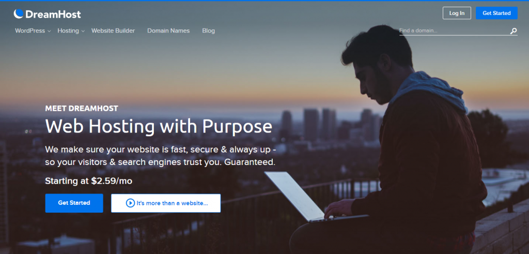
Task: Select the "Web Hosting with Purpose" headline
Action: [159, 127]
